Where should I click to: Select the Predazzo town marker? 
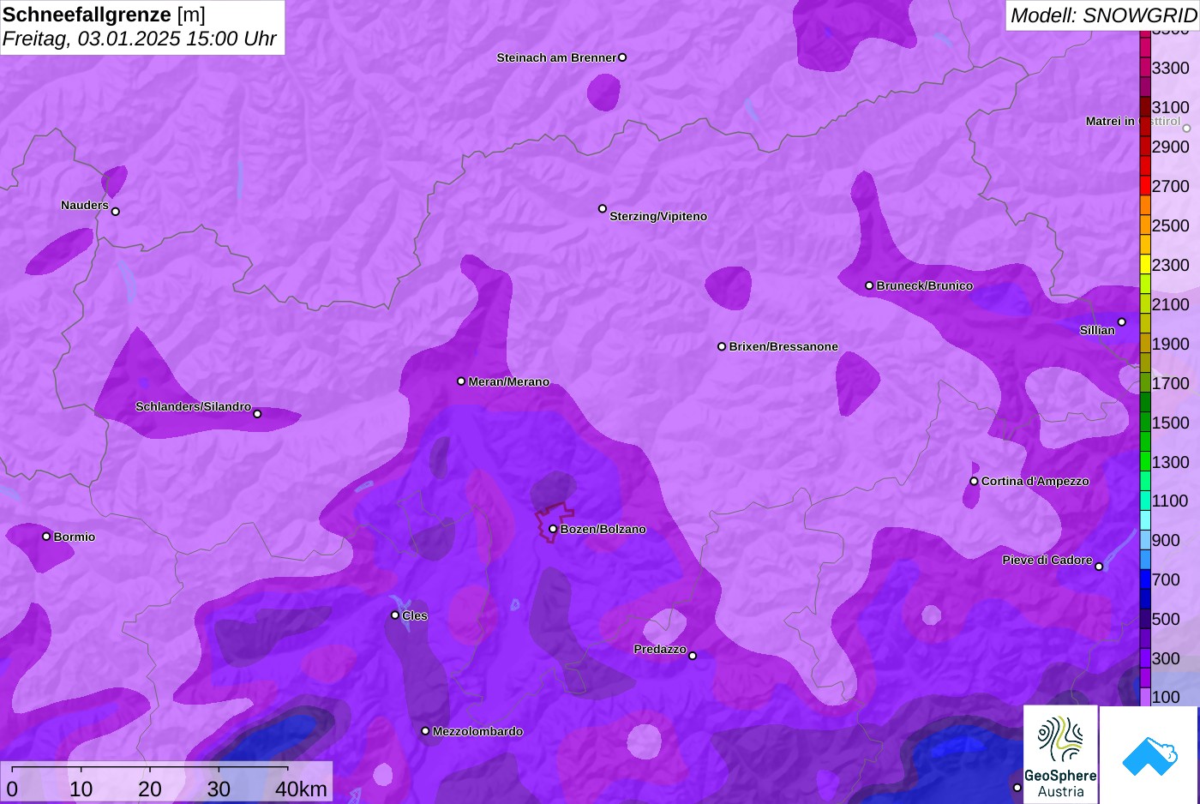[x=693, y=656]
